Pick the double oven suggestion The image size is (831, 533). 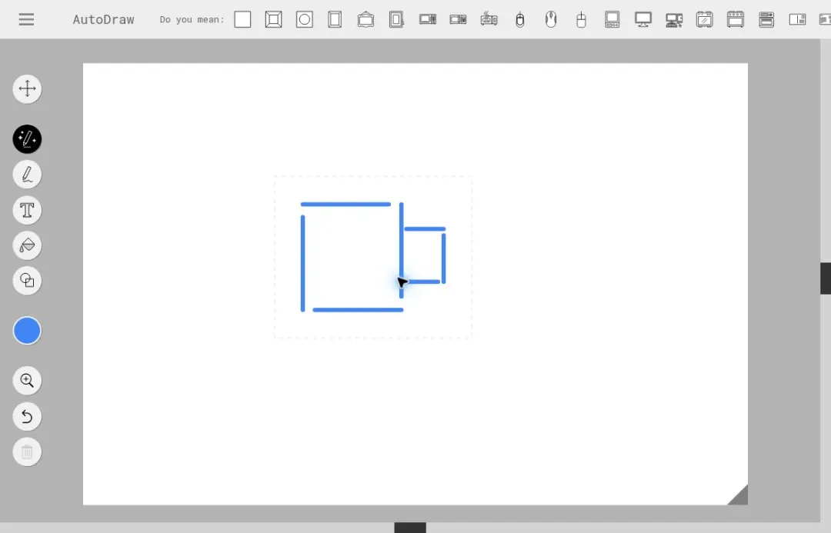766,19
